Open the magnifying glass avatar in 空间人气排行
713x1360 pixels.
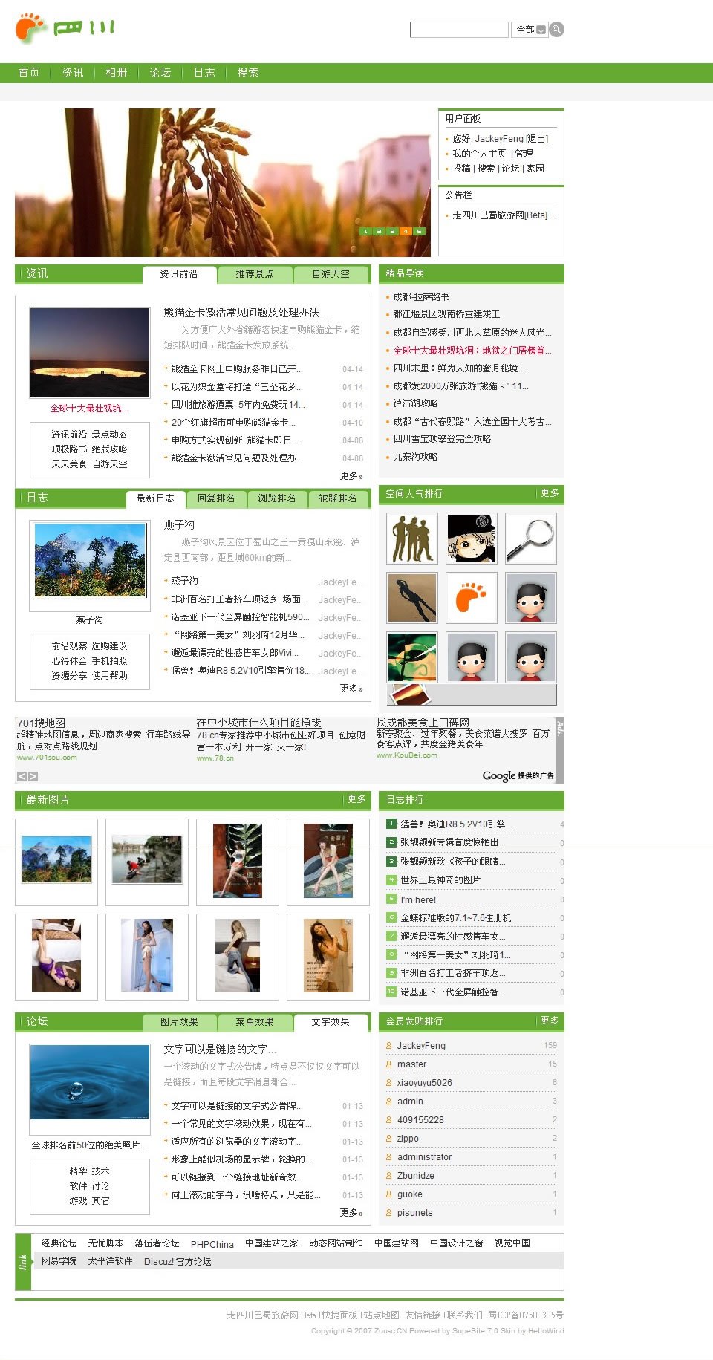click(531, 539)
